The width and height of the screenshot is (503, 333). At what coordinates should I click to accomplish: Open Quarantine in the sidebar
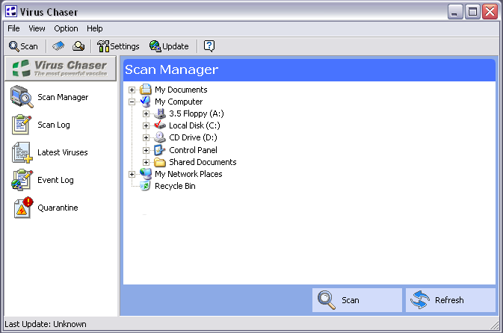(x=45, y=208)
